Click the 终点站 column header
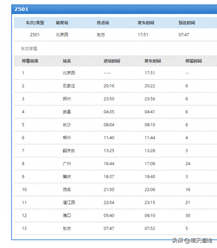This screenshot has width=217, height=248. (x=103, y=23)
